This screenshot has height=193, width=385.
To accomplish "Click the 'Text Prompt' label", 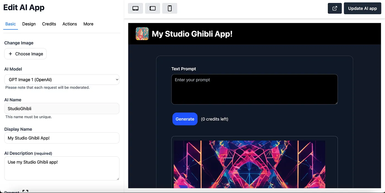I will tap(184, 69).
